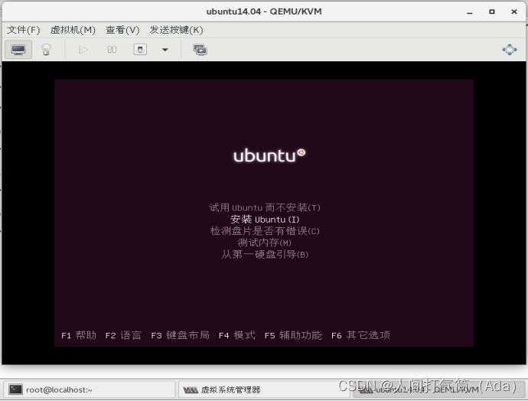The image size is (528, 401).
Task: Open the 发送按键(K) menu
Action: click(177, 30)
